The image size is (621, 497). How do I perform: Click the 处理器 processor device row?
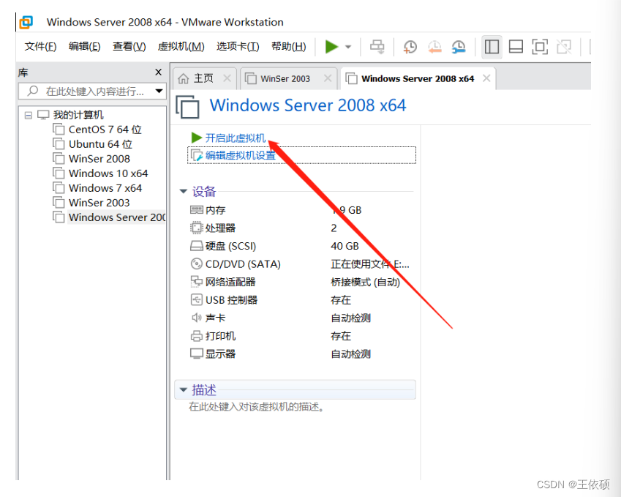[x=301, y=228]
